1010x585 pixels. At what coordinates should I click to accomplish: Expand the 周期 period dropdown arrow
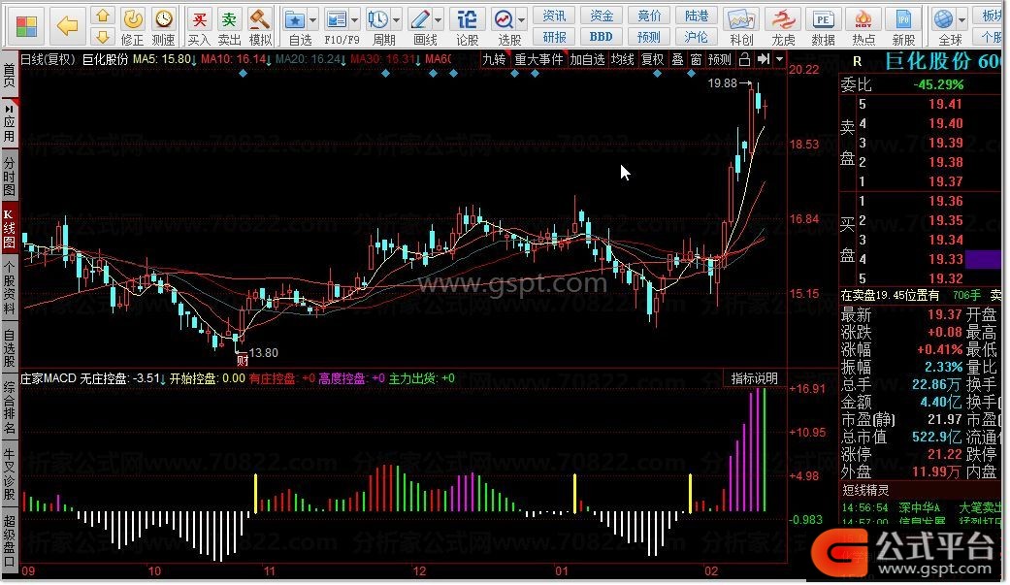(396, 20)
